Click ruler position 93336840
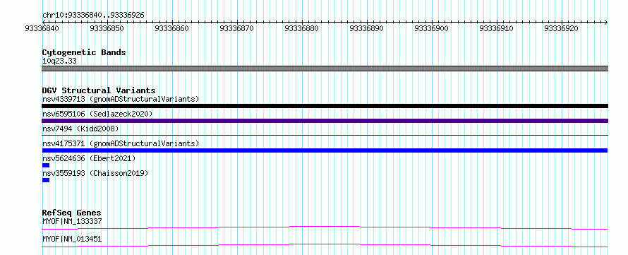The width and height of the screenshot is (628, 255). [42, 28]
